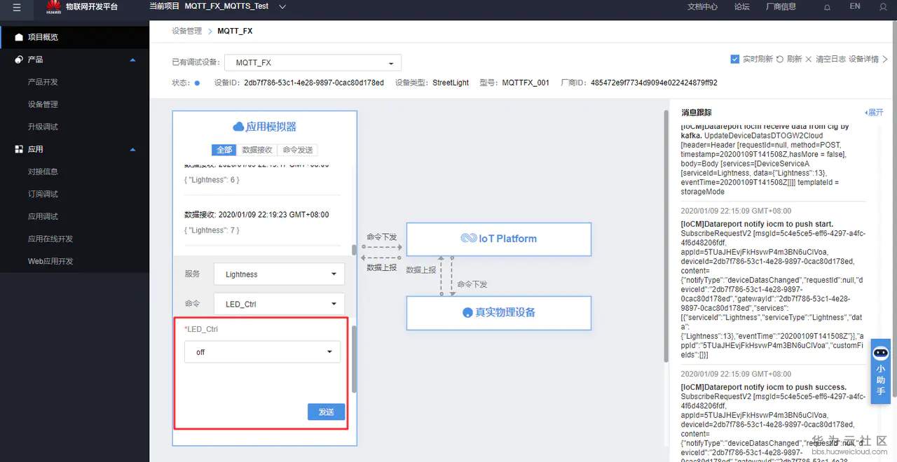Image resolution: width=897 pixels, height=462 pixels.
Task: Click the device ID value text
Action: coord(314,83)
